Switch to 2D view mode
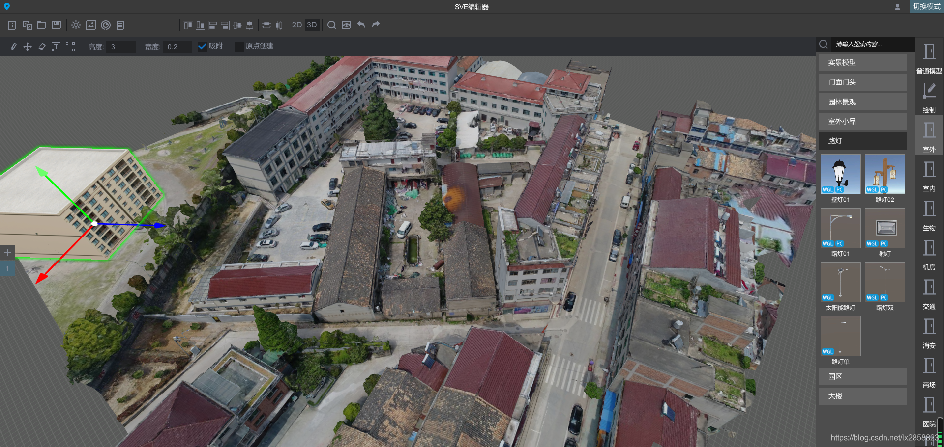The image size is (944, 447). [x=297, y=25]
